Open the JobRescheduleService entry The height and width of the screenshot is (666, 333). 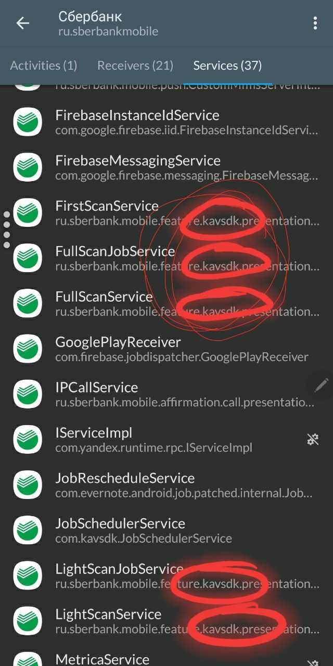166,485
